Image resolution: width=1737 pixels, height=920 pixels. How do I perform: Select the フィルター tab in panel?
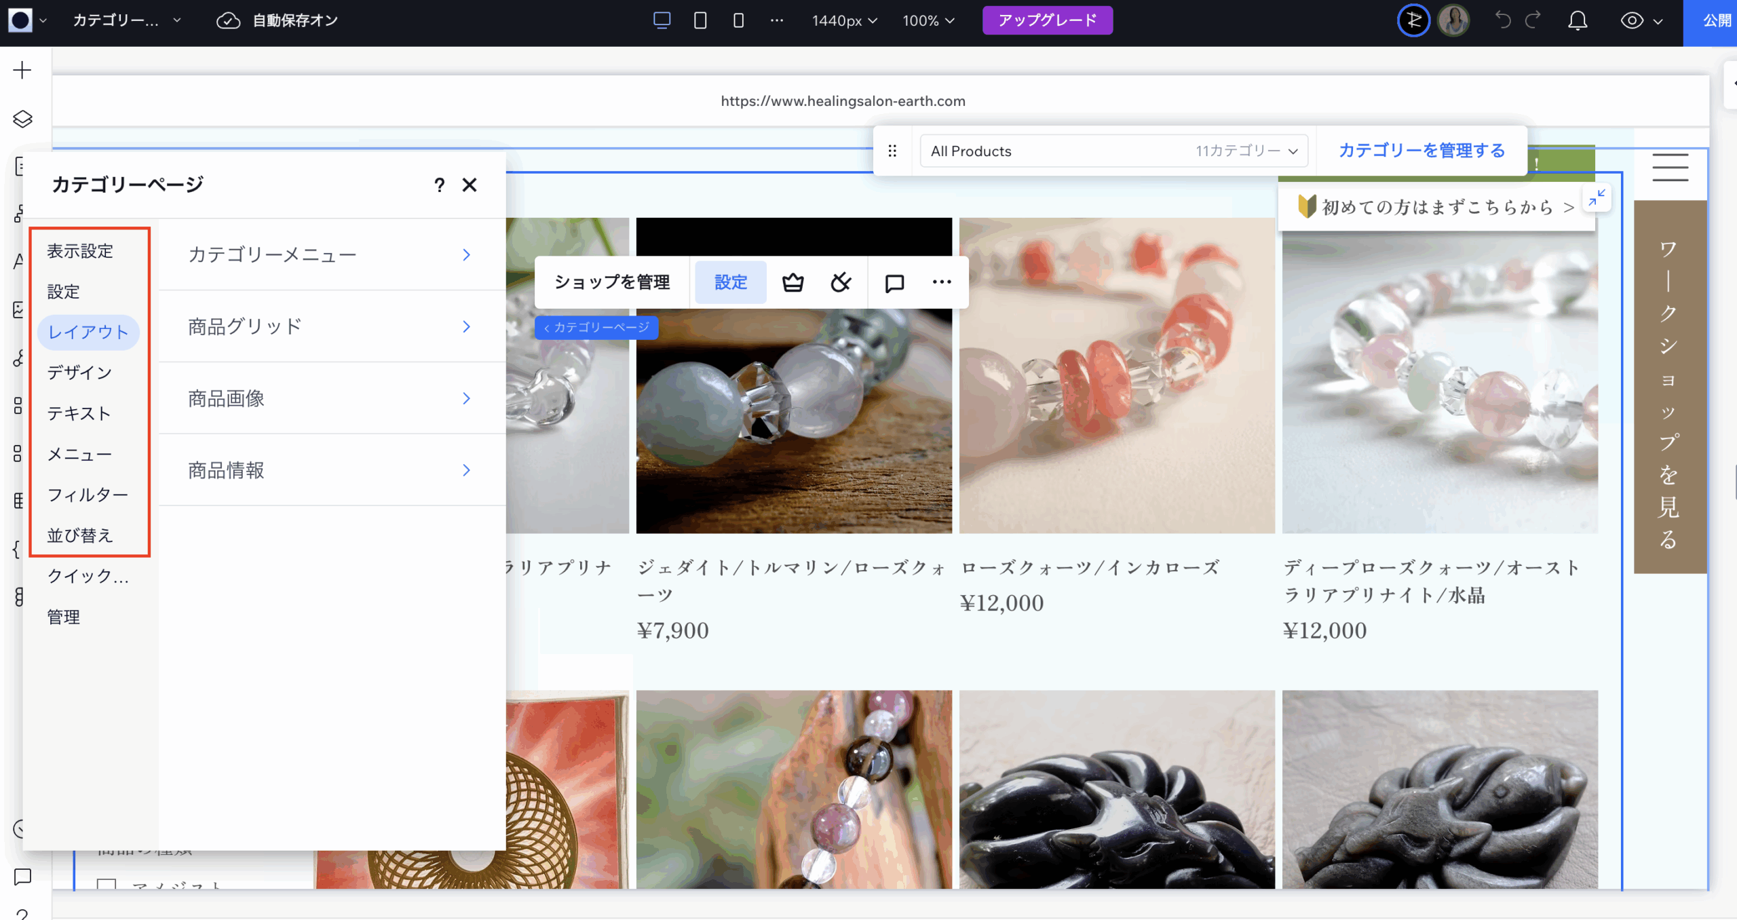click(x=87, y=495)
